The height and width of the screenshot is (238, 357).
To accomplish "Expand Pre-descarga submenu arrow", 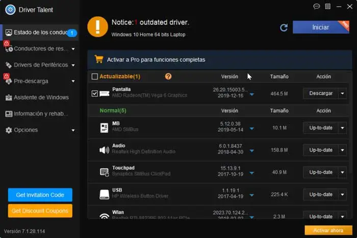I will click(x=73, y=81).
